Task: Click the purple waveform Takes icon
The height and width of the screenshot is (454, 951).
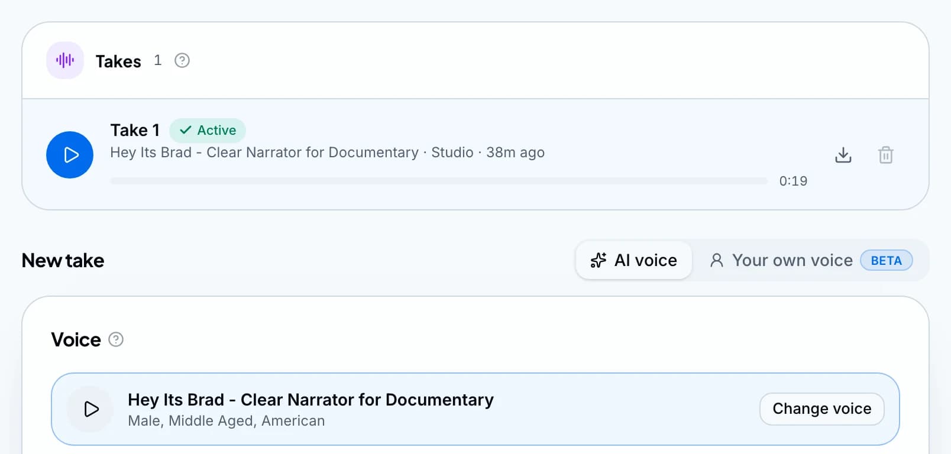Action: [x=65, y=60]
